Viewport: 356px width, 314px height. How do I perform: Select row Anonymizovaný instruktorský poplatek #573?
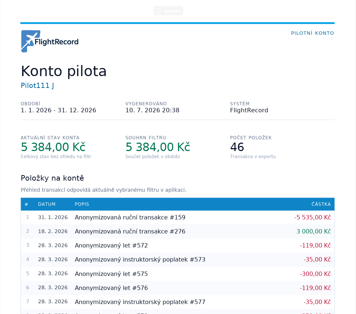coord(178,259)
